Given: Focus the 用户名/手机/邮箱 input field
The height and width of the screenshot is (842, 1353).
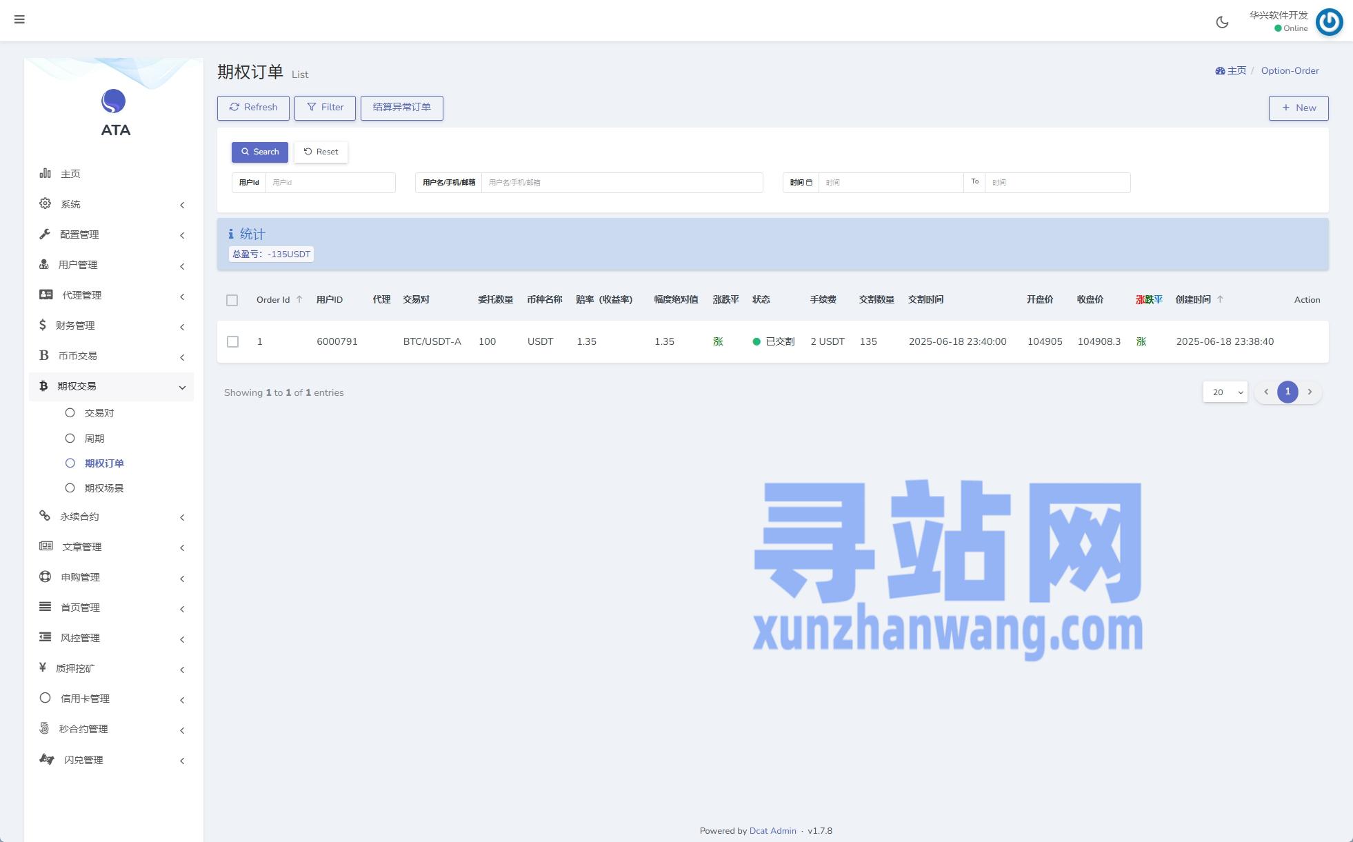Looking at the screenshot, I should pos(622,183).
